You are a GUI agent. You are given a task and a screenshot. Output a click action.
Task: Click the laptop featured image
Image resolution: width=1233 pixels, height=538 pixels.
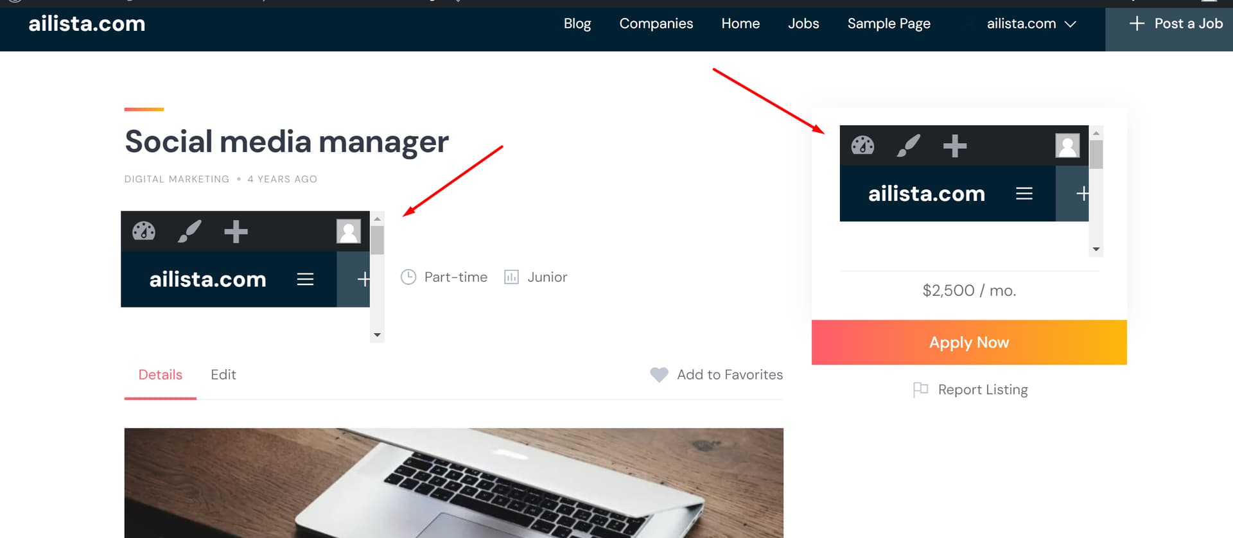tap(454, 483)
